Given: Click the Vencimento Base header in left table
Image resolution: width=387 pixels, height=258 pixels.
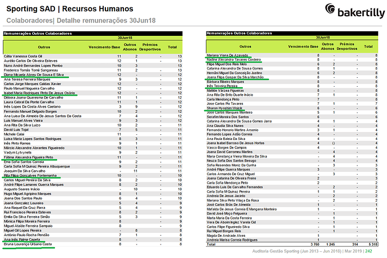Looking at the screenshot, I should tap(104, 47).
